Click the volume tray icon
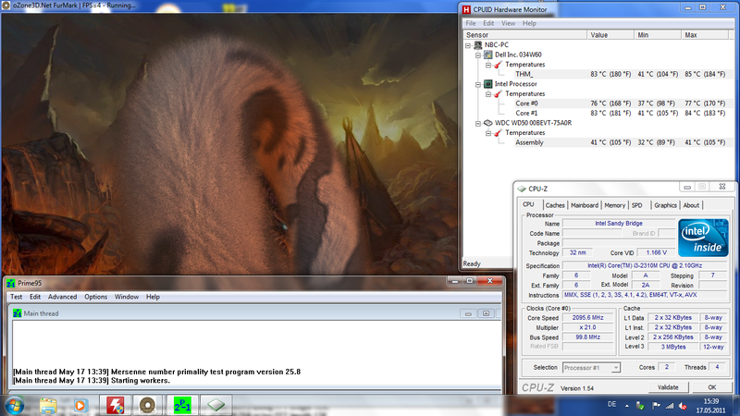Image resolution: width=740 pixels, height=416 pixels. [683, 406]
